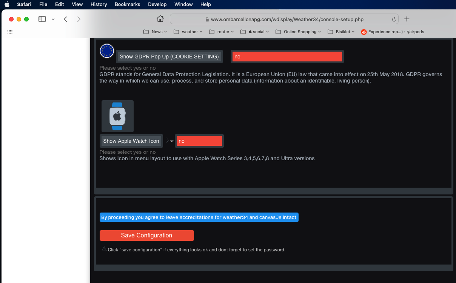Screen dimensions: 456x283
Task: Open the GDPR pop up yes/no dropdown
Action: pyautogui.click(x=287, y=57)
